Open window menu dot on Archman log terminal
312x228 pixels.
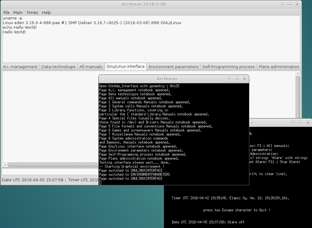coord(103,79)
